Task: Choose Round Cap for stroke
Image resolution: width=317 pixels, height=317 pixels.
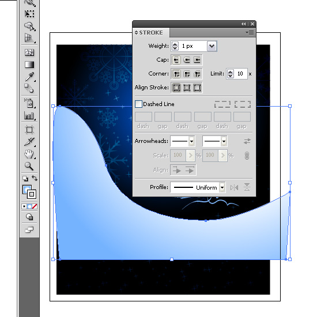Action: (x=187, y=60)
